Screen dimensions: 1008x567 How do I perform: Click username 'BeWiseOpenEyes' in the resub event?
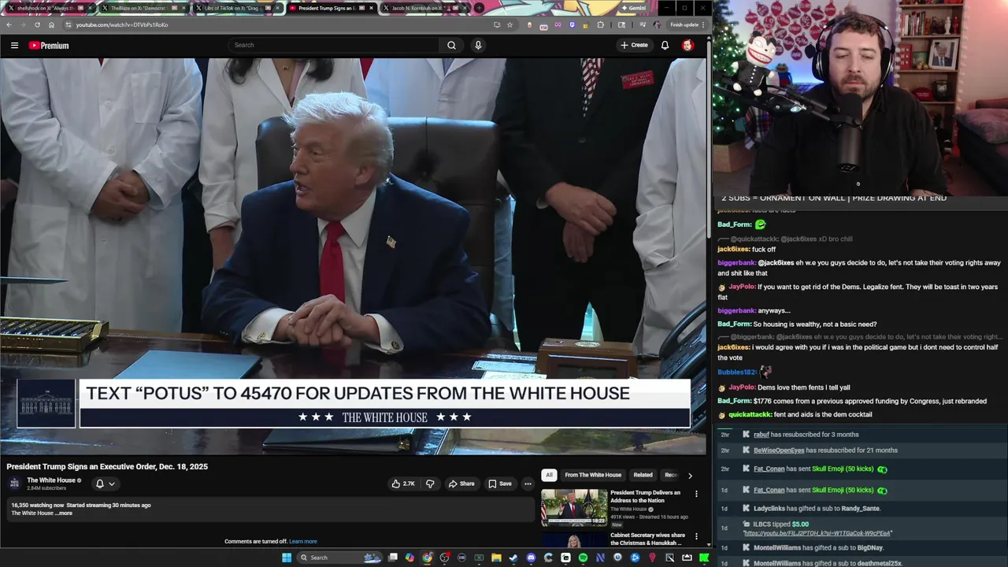779,450
